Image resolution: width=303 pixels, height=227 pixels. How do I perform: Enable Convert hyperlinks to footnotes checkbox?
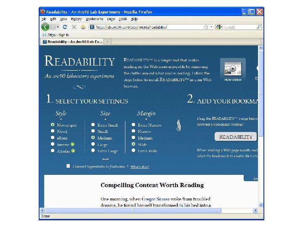pyautogui.click(x=68, y=166)
